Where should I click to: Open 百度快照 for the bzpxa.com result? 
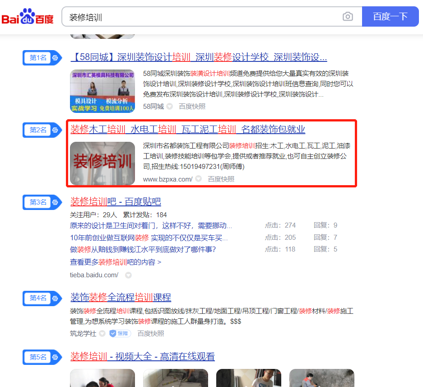221,179
